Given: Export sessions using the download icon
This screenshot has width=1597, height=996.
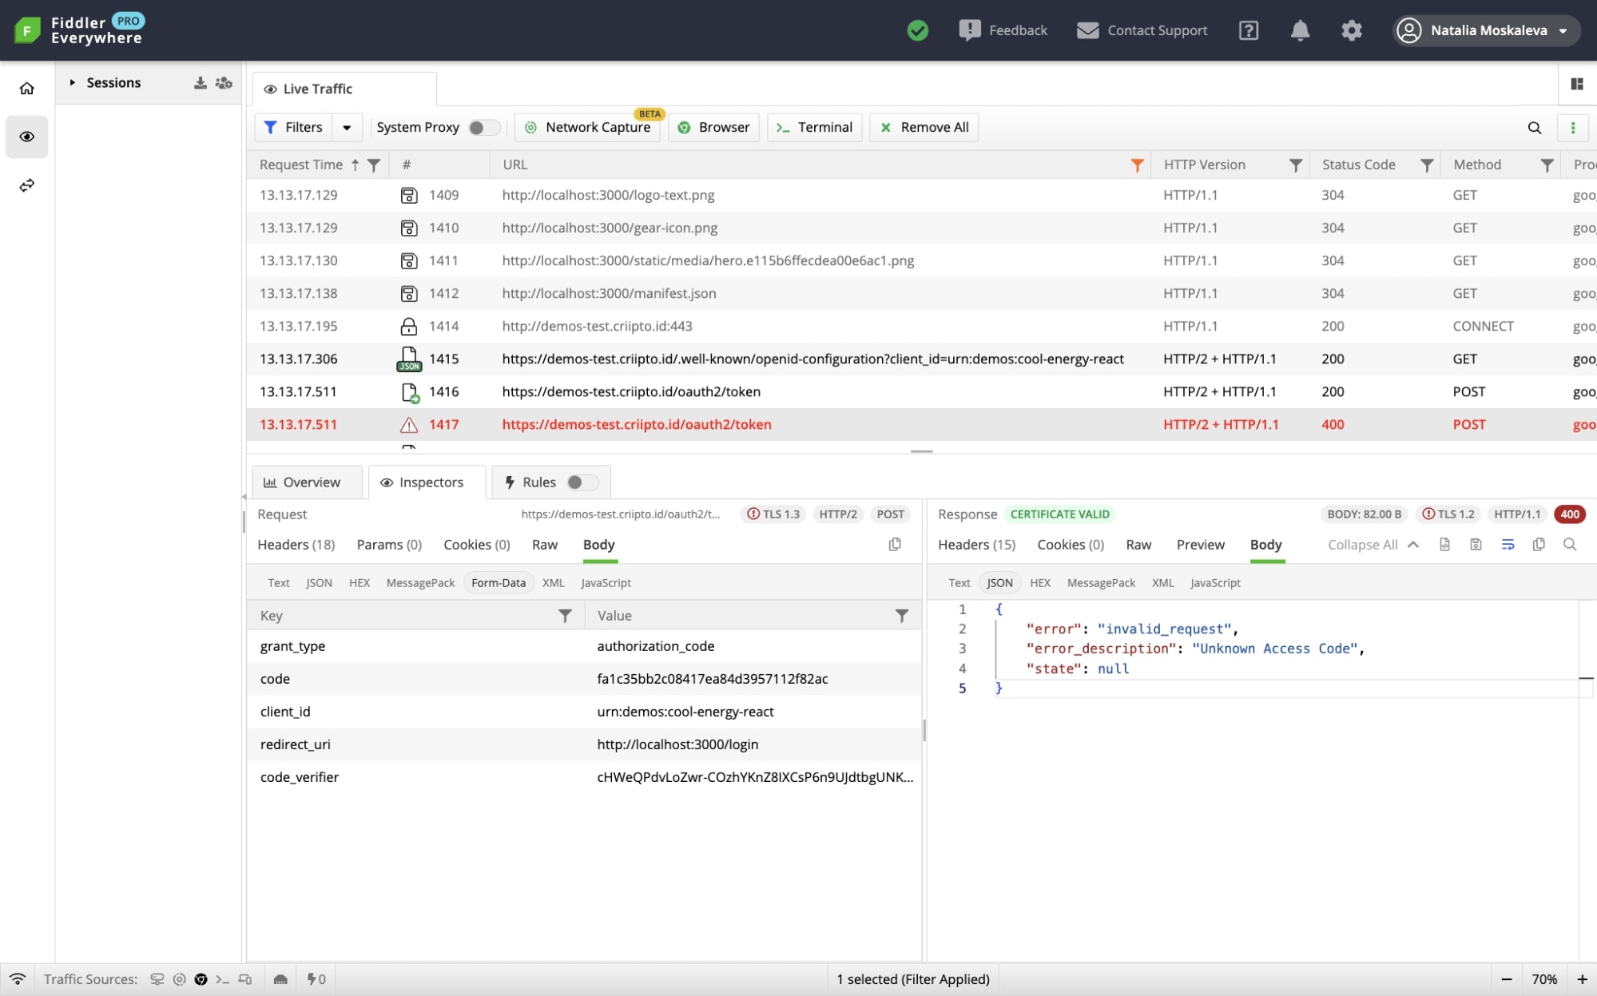Looking at the screenshot, I should tap(201, 81).
